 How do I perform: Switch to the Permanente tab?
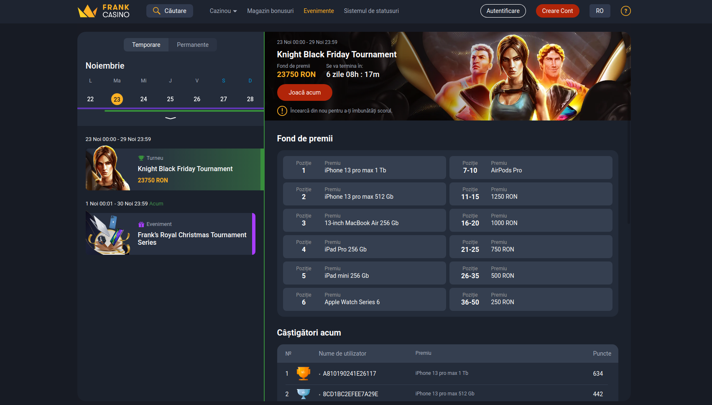click(x=193, y=45)
